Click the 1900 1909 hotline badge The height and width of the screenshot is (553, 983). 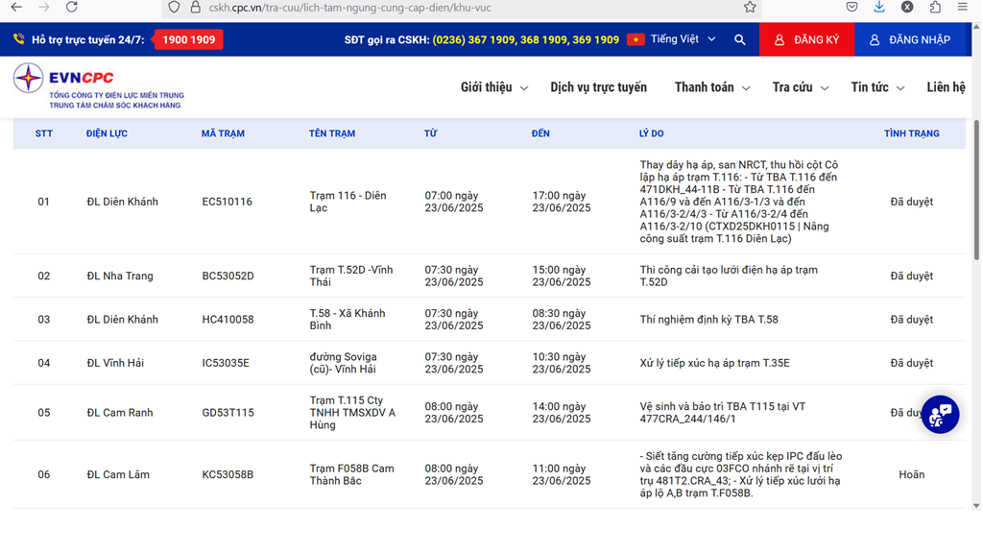(188, 39)
